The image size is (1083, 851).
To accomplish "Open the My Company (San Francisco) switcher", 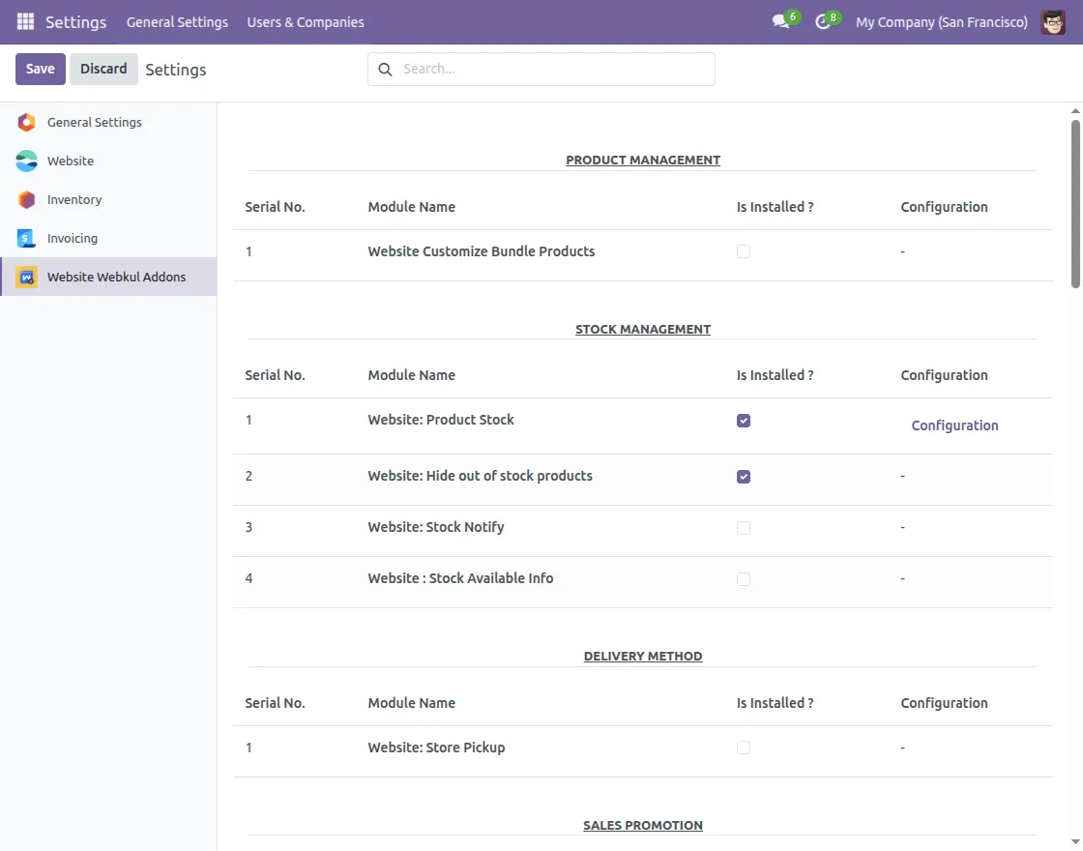I will tap(941, 22).
